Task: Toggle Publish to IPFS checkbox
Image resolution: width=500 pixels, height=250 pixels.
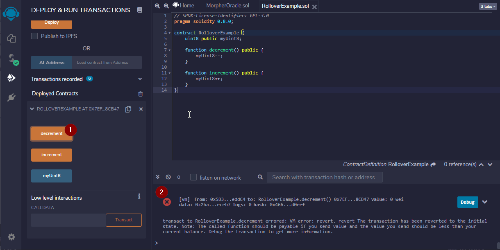Action: 35,36
